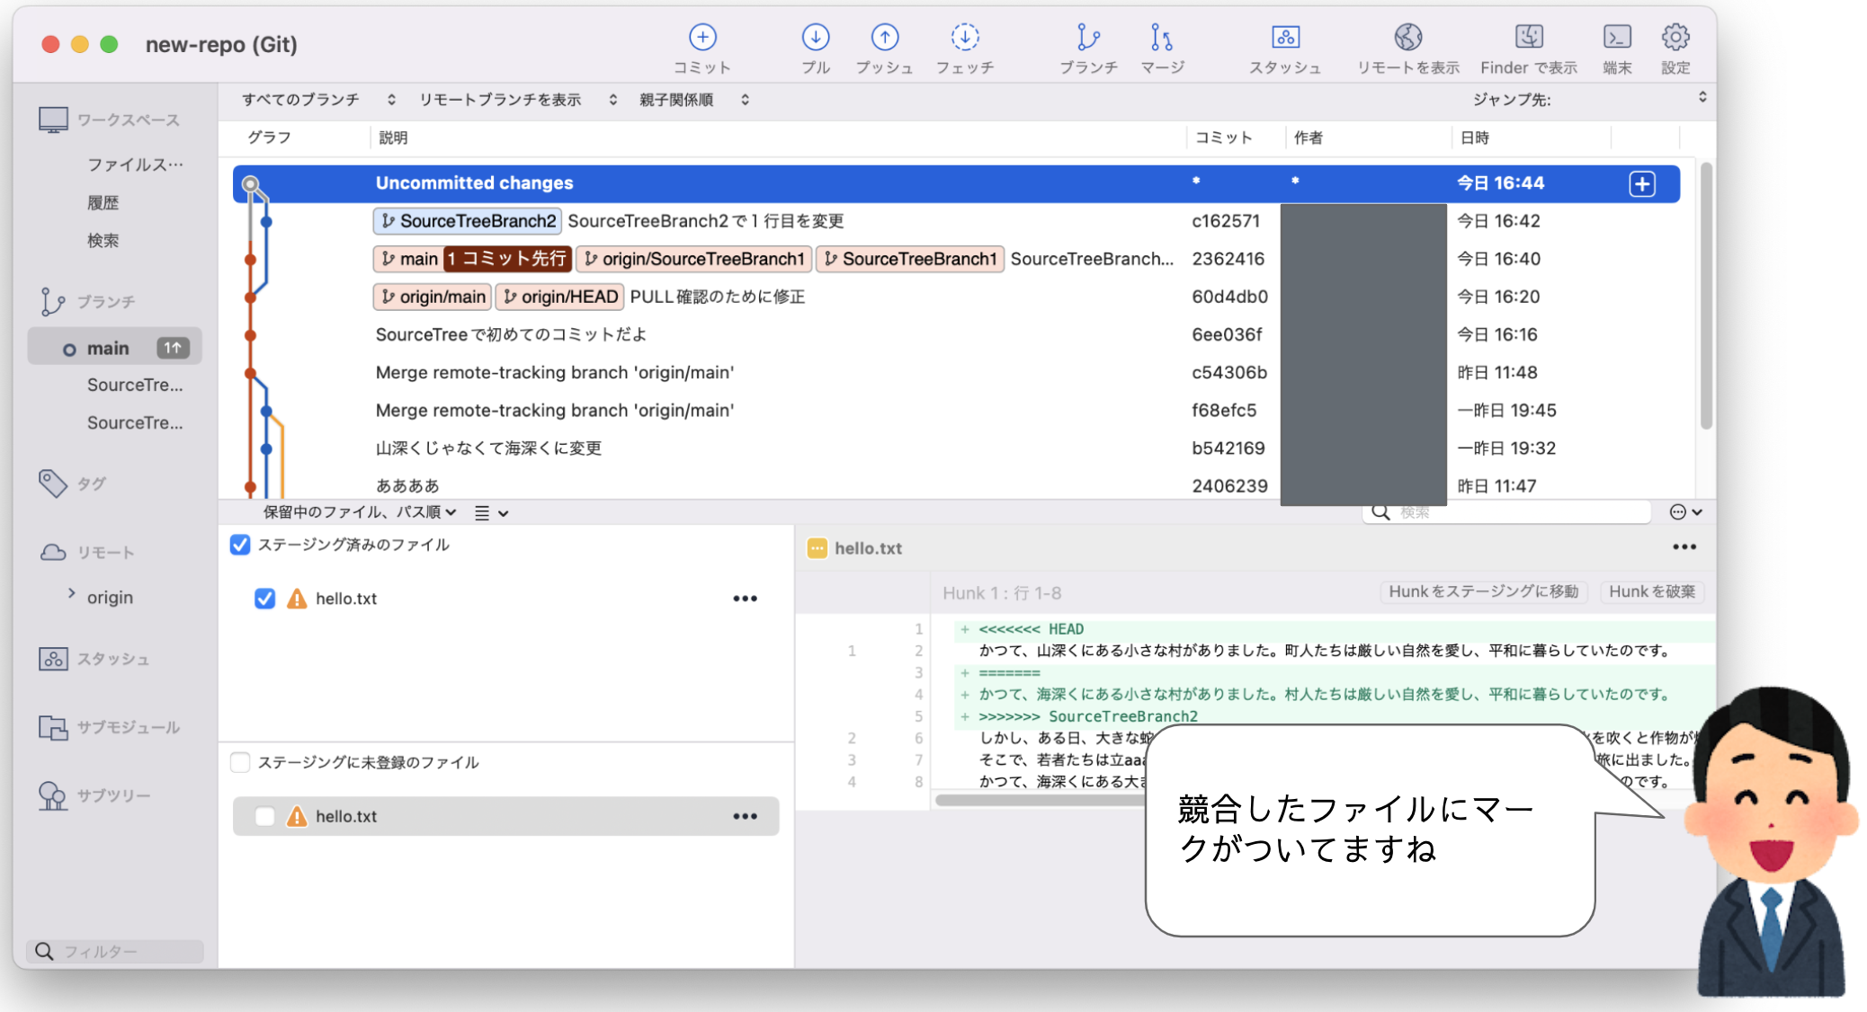
Task: Enable ステージングに未登録のファイル checkbox
Action: 240,762
